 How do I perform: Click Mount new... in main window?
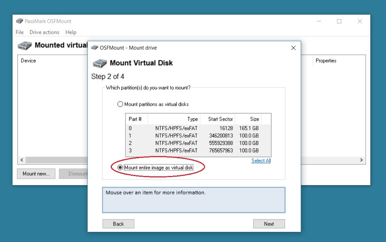(x=36, y=174)
